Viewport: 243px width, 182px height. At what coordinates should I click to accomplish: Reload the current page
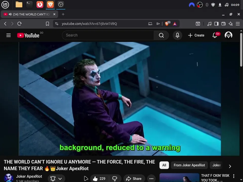point(19,24)
